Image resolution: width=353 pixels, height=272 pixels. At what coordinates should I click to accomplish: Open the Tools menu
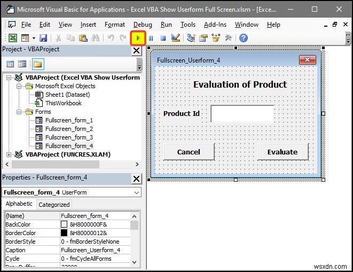(188, 25)
